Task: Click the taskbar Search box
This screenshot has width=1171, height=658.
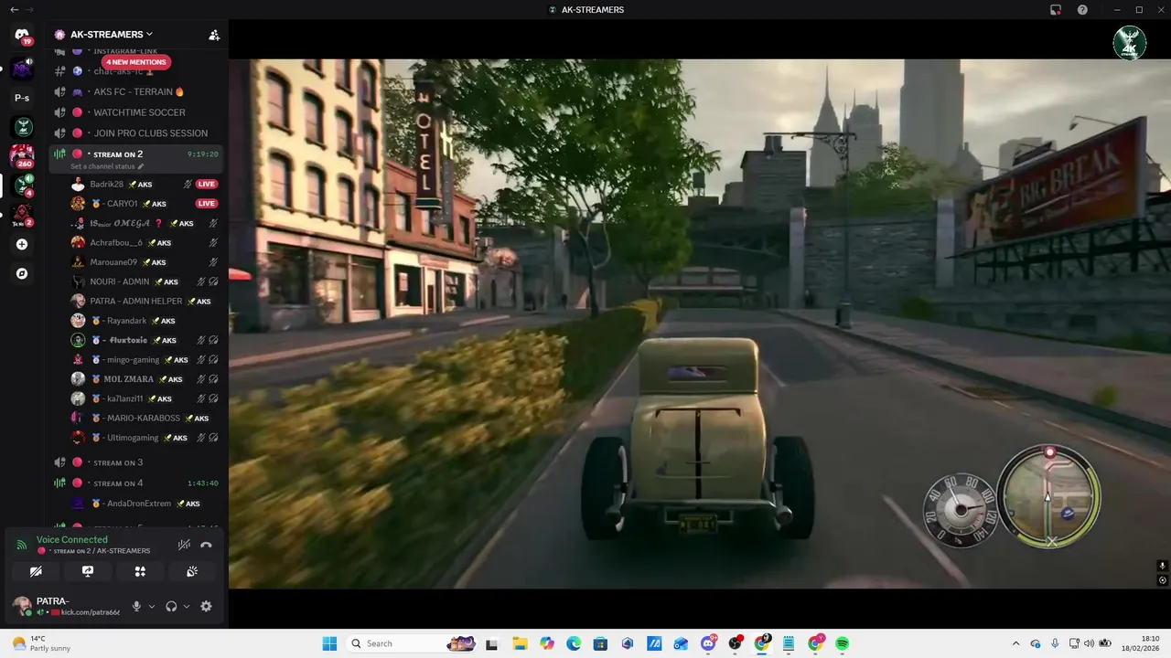Action: pos(412,643)
